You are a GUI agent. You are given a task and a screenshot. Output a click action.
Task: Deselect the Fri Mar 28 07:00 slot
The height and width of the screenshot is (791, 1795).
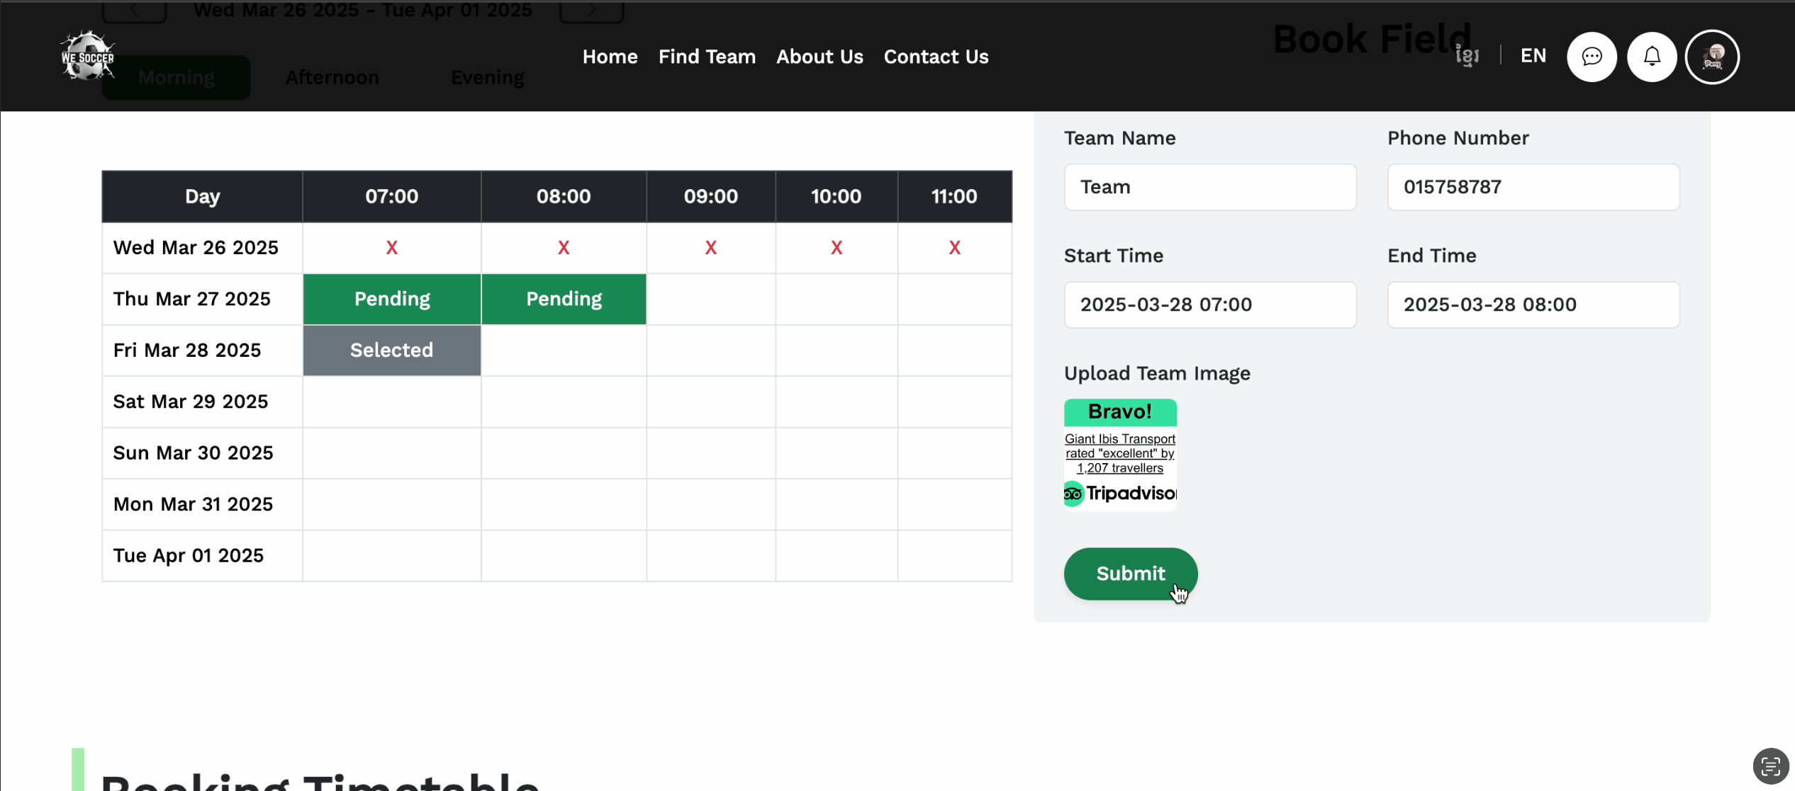[x=391, y=351]
